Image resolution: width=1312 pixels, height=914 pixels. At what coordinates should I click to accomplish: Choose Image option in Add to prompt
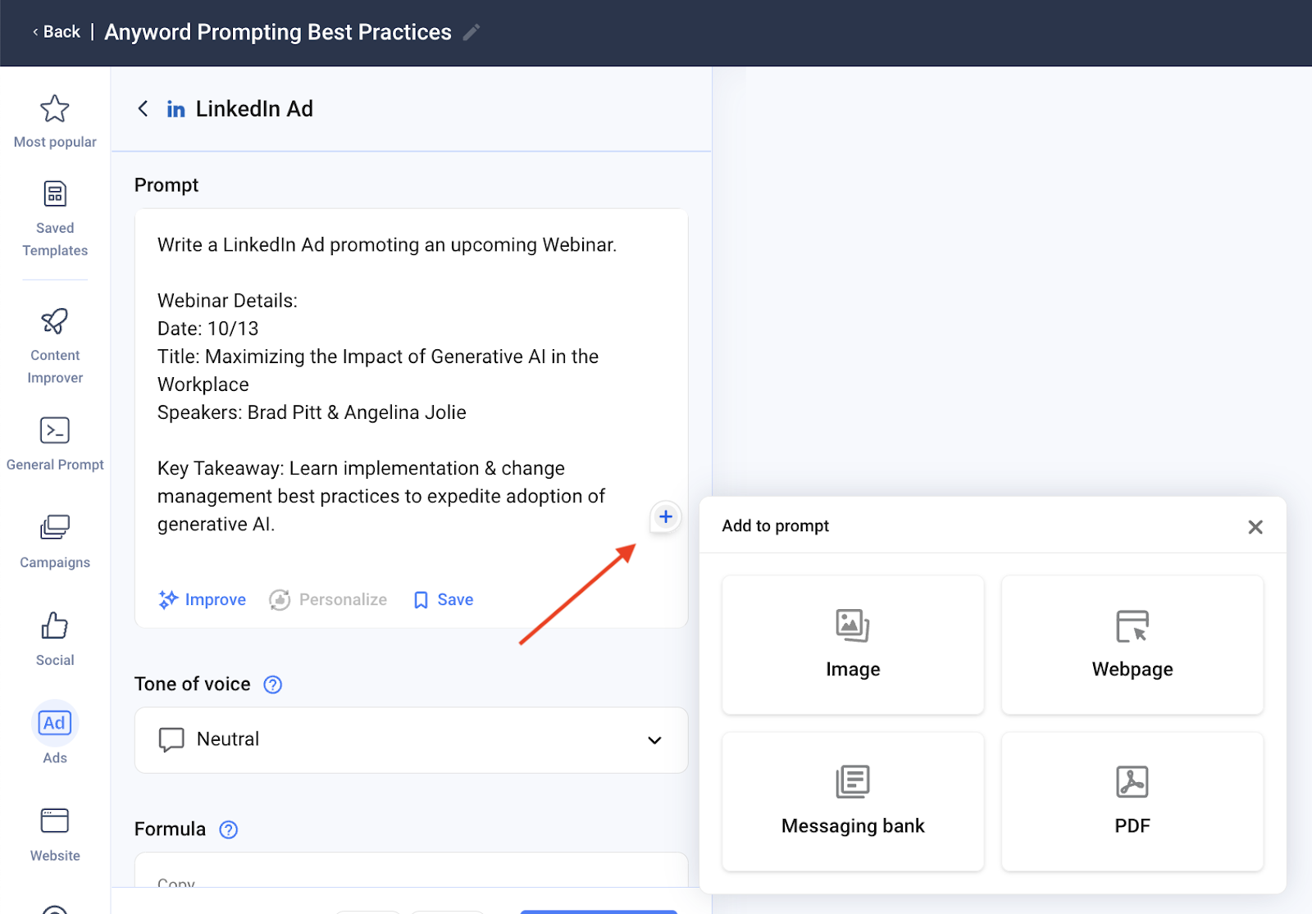tap(853, 644)
